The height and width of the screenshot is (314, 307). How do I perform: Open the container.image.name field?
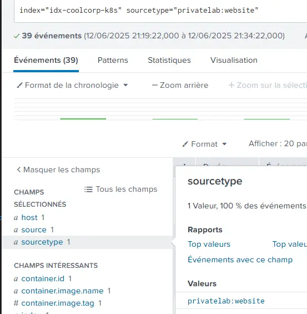62,291
